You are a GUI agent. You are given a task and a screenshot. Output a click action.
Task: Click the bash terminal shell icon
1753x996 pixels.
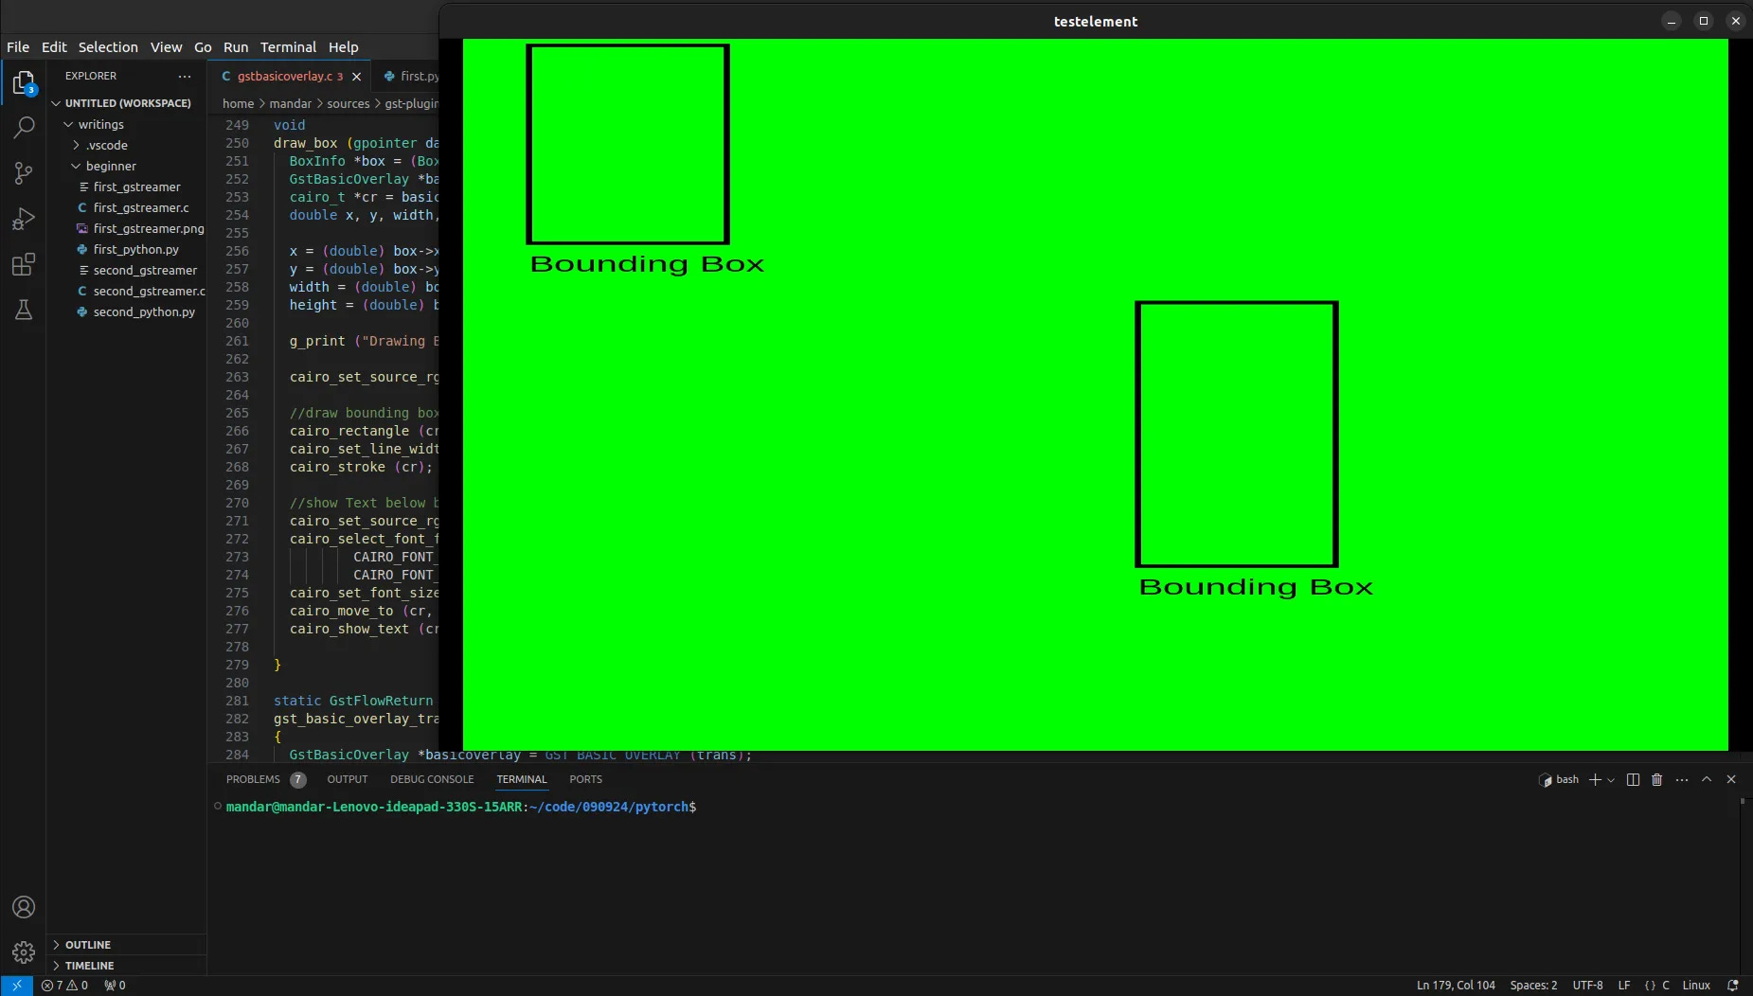pyautogui.click(x=1546, y=779)
